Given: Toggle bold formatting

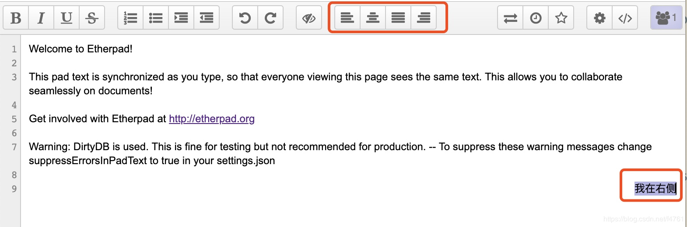Looking at the screenshot, I should [16, 18].
